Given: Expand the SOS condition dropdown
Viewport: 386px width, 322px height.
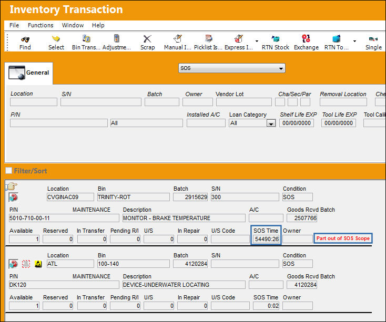Looking at the screenshot, I should tap(281, 69).
